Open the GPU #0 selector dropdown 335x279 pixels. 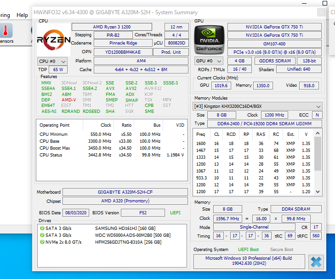pyautogui.click(x=209, y=61)
